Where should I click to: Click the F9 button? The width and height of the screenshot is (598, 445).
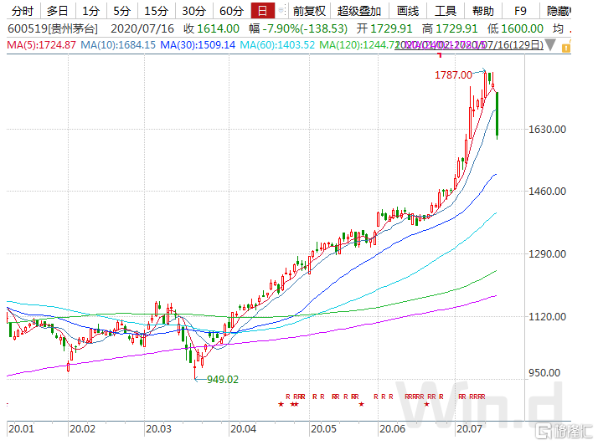[520, 11]
